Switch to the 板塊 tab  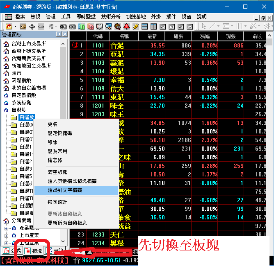point(33,250)
